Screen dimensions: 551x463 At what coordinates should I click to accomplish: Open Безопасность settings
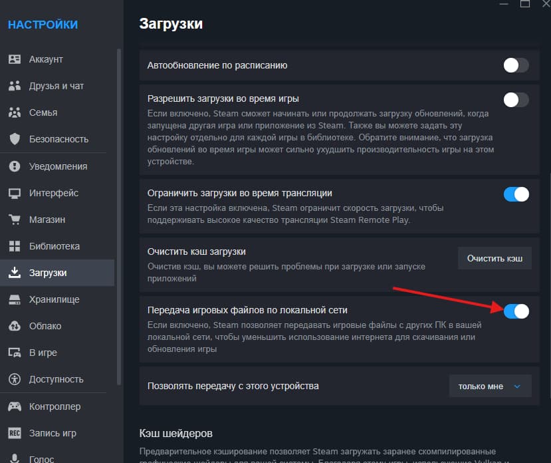tap(57, 139)
